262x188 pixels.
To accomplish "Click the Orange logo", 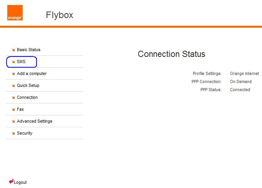I will coord(15,13).
